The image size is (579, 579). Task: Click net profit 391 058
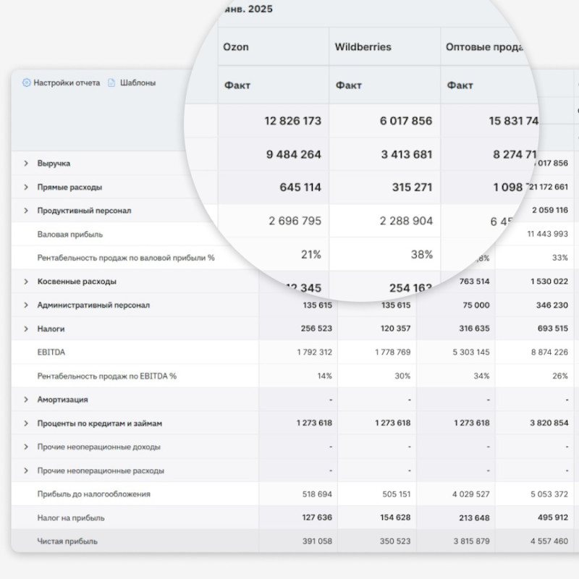pos(317,541)
